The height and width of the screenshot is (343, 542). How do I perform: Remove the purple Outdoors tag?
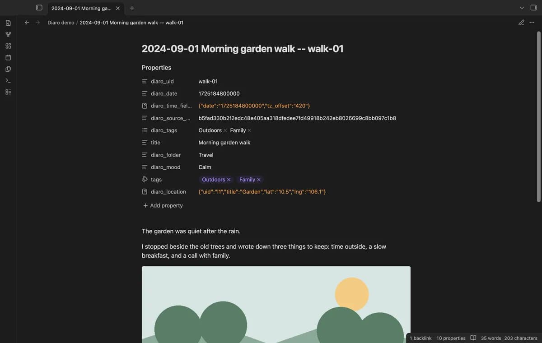click(229, 180)
